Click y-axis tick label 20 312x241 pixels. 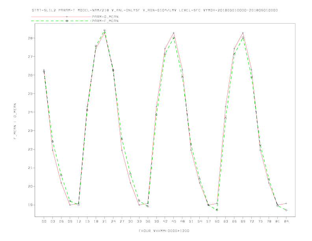[x=30, y=186]
